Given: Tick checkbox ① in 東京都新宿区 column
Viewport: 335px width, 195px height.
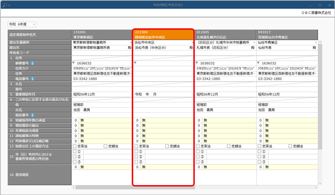Looking at the screenshot, I should click(x=74, y=152).
